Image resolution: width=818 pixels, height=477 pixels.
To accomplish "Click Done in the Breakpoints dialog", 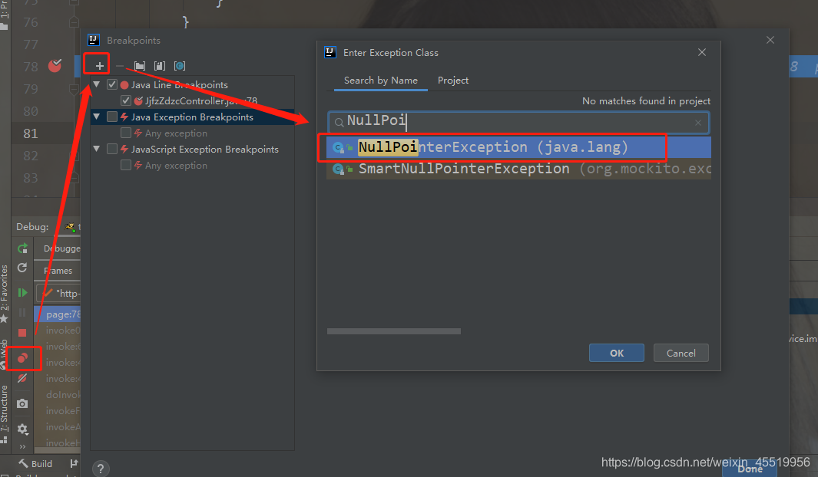I will pyautogui.click(x=750, y=469).
